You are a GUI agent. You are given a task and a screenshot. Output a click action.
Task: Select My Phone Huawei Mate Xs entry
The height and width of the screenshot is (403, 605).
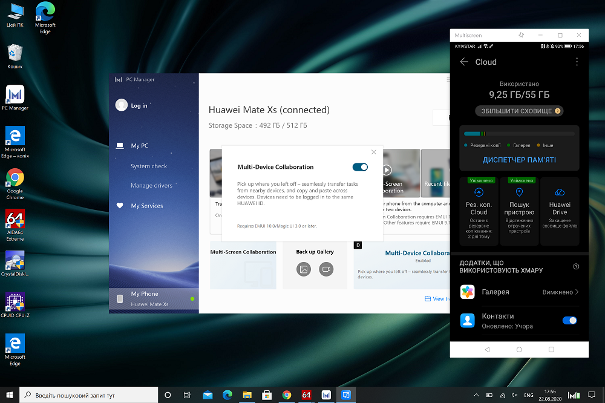click(154, 299)
